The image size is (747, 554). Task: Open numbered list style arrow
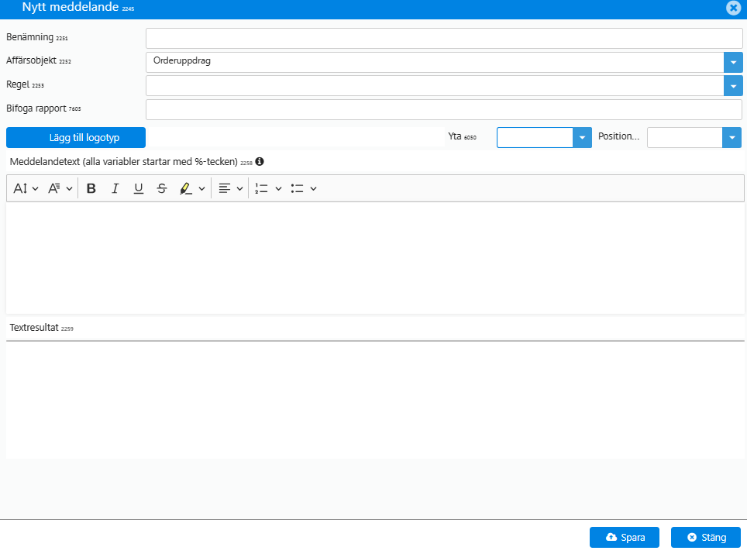click(279, 188)
